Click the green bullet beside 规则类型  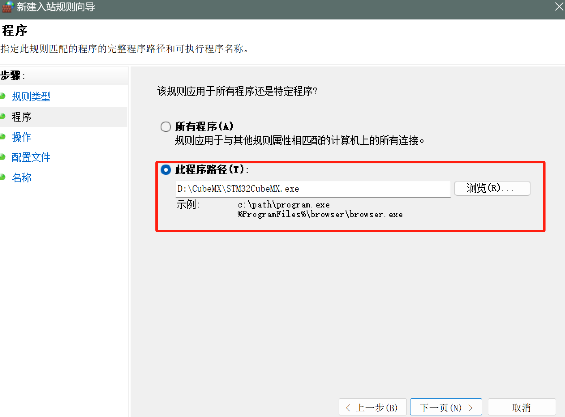coord(2,96)
